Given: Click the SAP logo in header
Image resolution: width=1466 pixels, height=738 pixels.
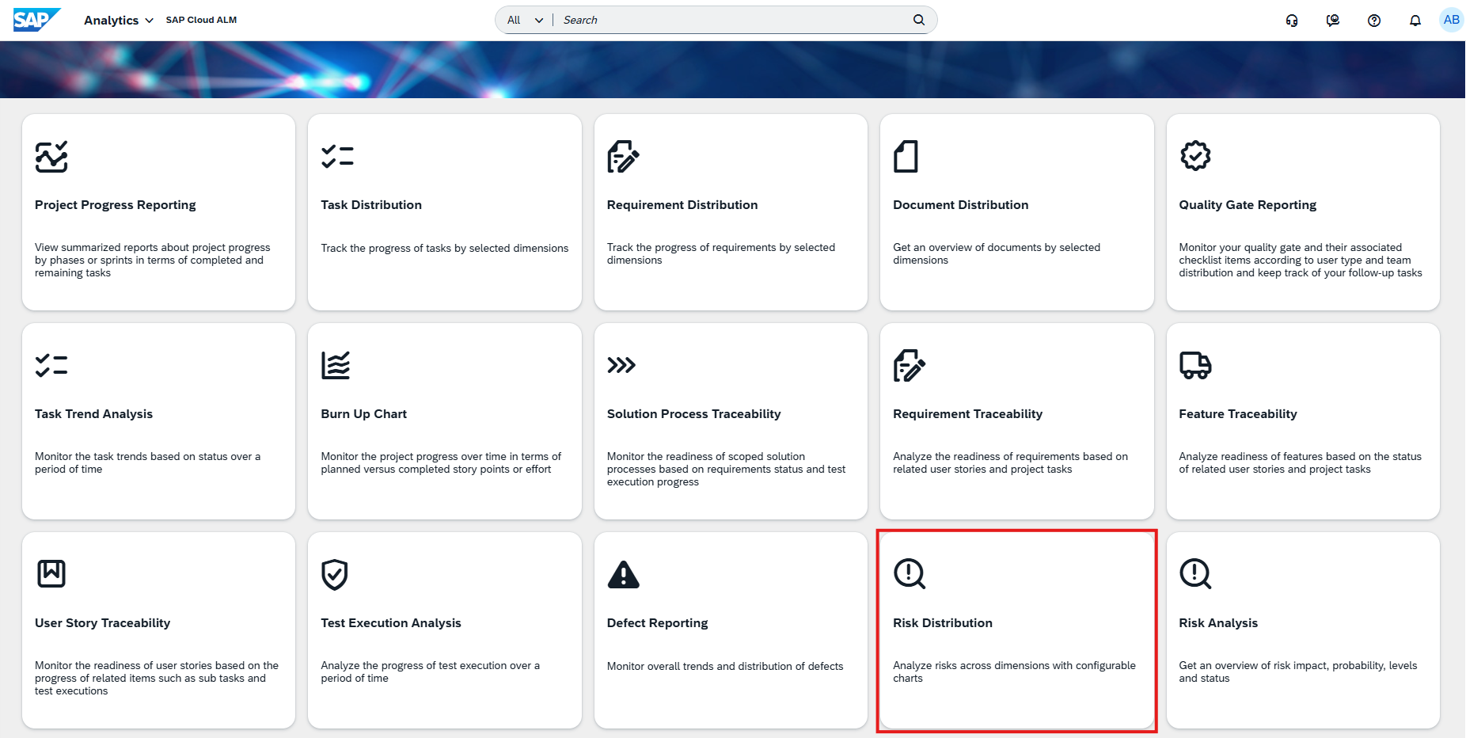Looking at the screenshot, I should pyautogui.click(x=36, y=20).
